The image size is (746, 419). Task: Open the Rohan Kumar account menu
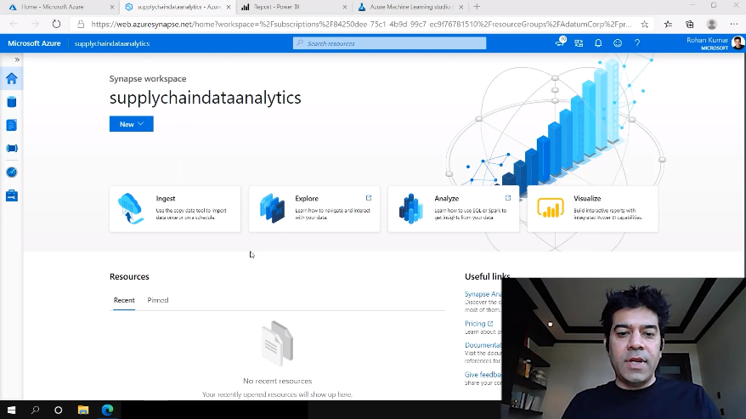click(x=715, y=43)
